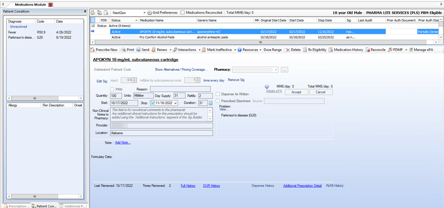Click the Pharmacy browse (...) button

click(x=285, y=69)
